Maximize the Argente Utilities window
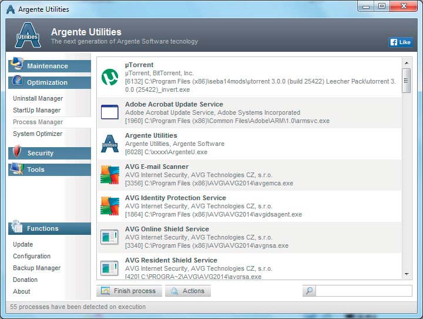The height and width of the screenshot is (319, 423). pos(382,6)
